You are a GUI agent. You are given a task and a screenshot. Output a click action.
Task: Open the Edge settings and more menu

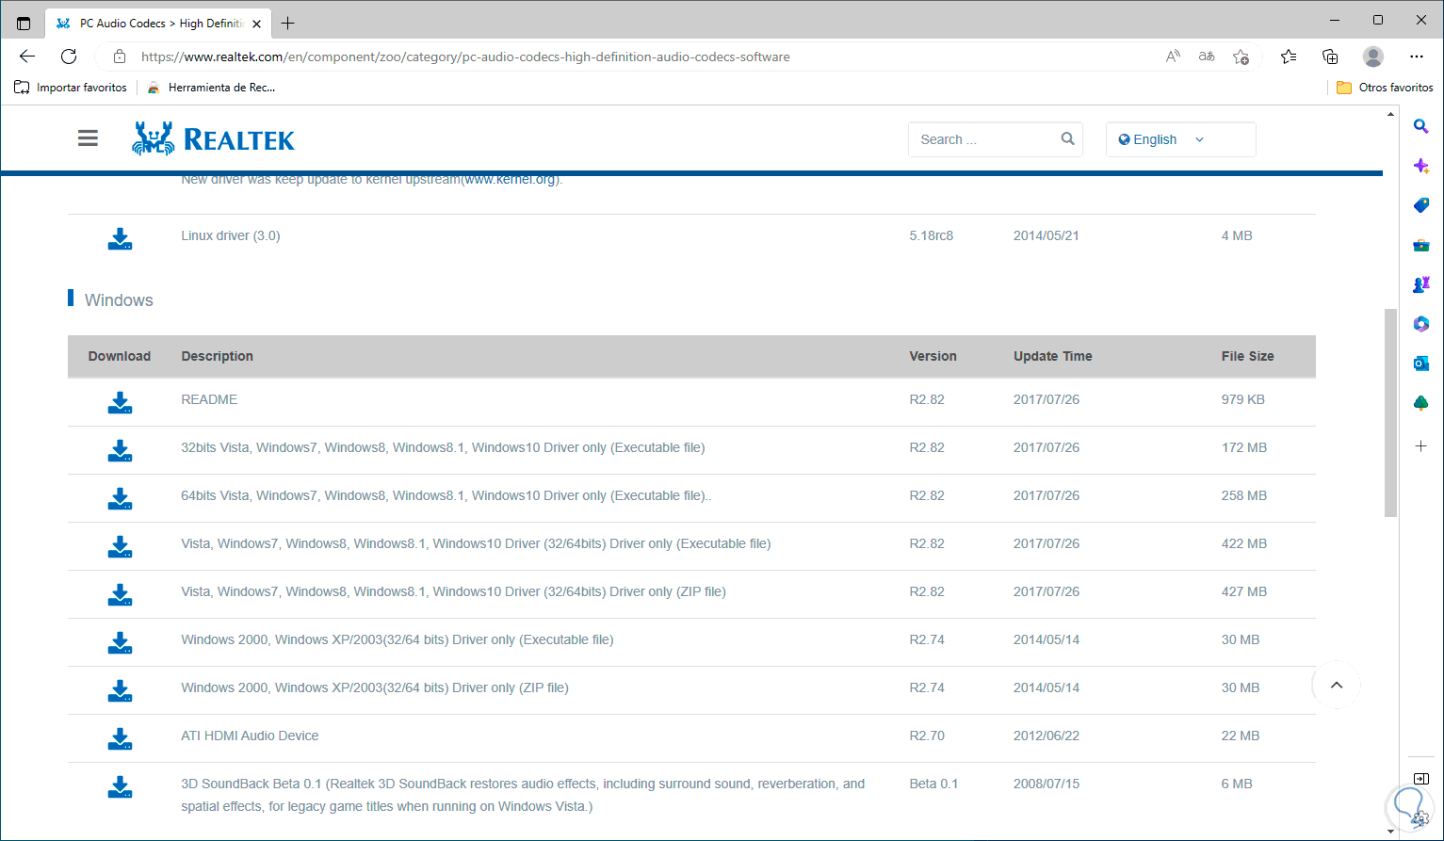click(1417, 57)
